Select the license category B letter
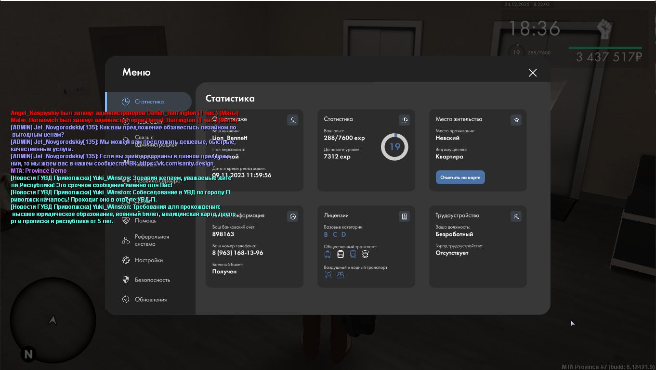 tap(326, 235)
